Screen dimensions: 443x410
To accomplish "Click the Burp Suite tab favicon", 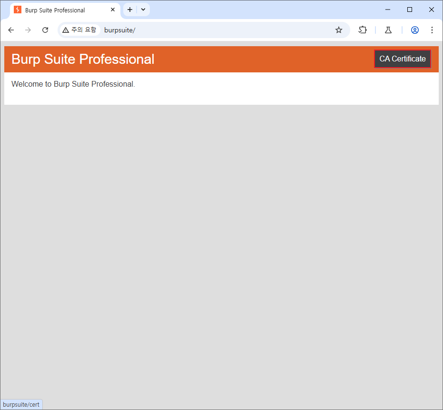I will tap(18, 10).
